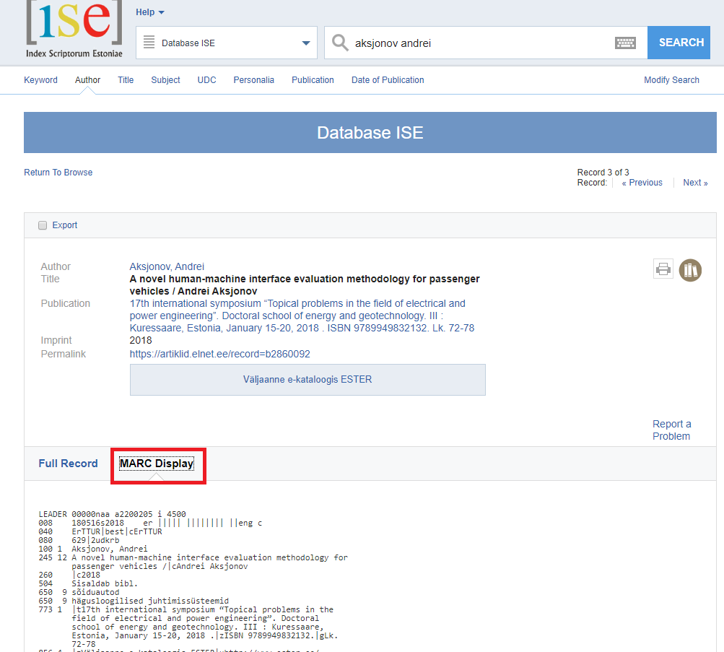Open author link Aksjonov, Andrei
724x652 pixels.
pyautogui.click(x=167, y=266)
